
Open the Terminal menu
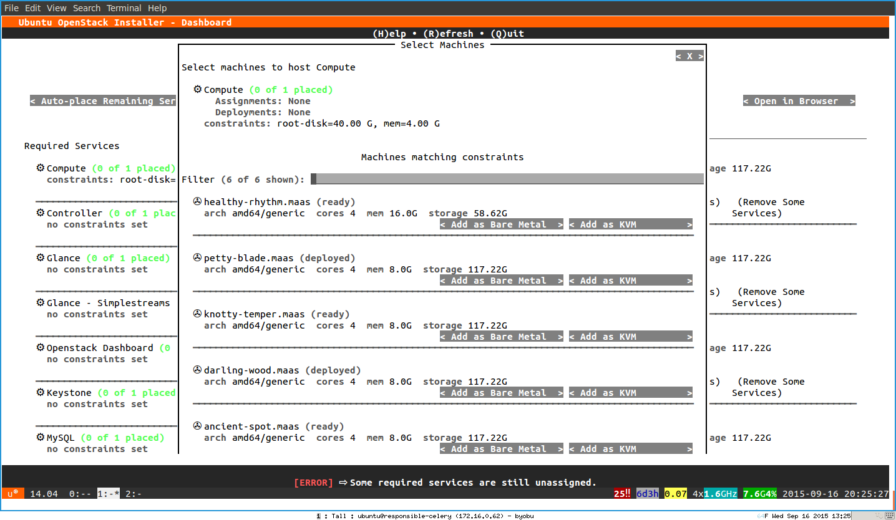click(x=124, y=8)
